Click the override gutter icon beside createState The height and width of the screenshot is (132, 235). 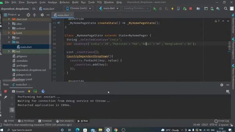[x=59, y=23]
